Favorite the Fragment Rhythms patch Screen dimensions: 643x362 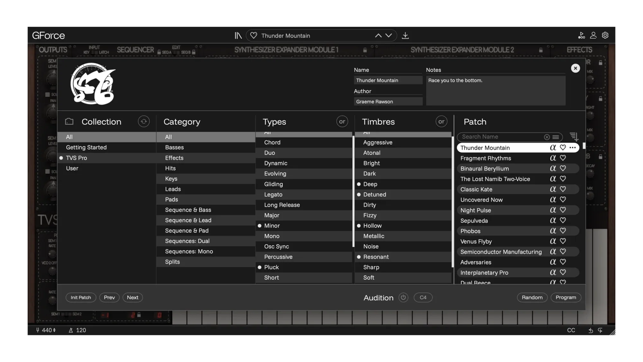click(x=563, y=158)
